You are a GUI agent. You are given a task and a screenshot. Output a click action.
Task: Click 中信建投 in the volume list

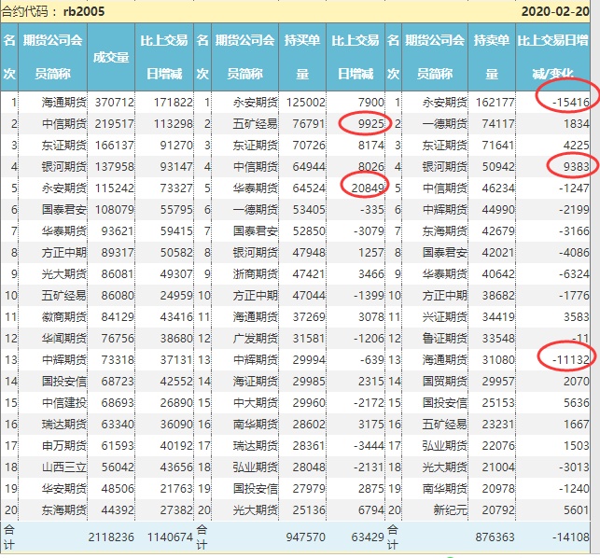tap(63, 402)
